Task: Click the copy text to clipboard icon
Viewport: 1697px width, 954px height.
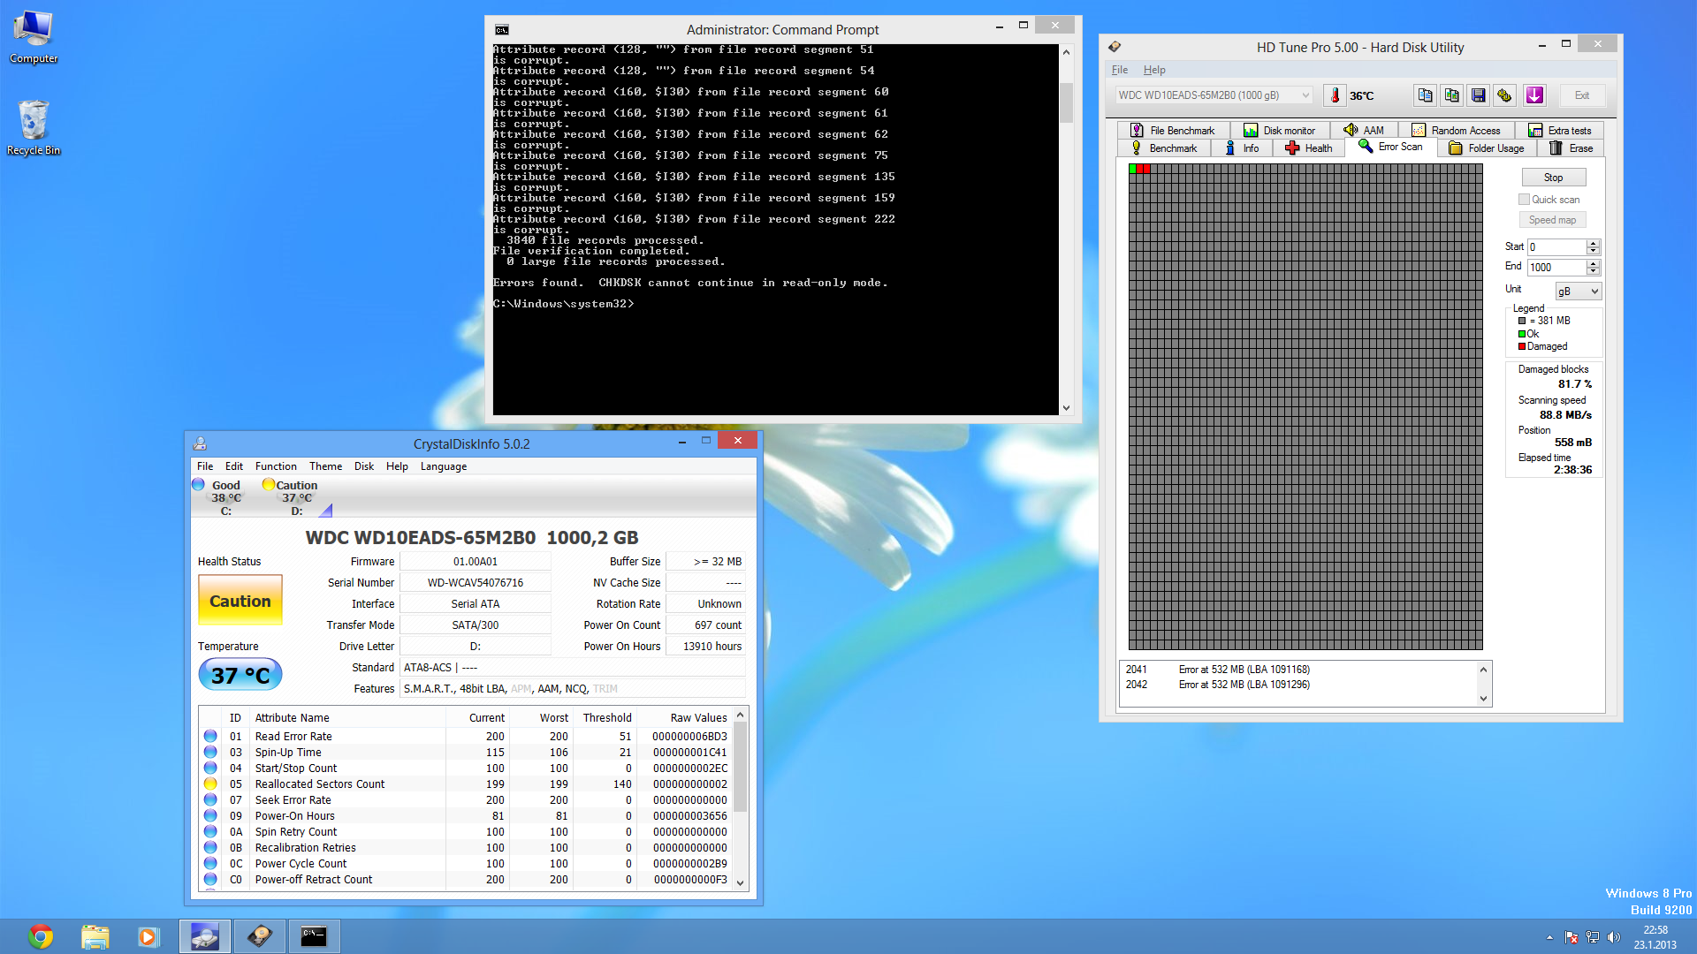Action: (x=1425, y=95)
